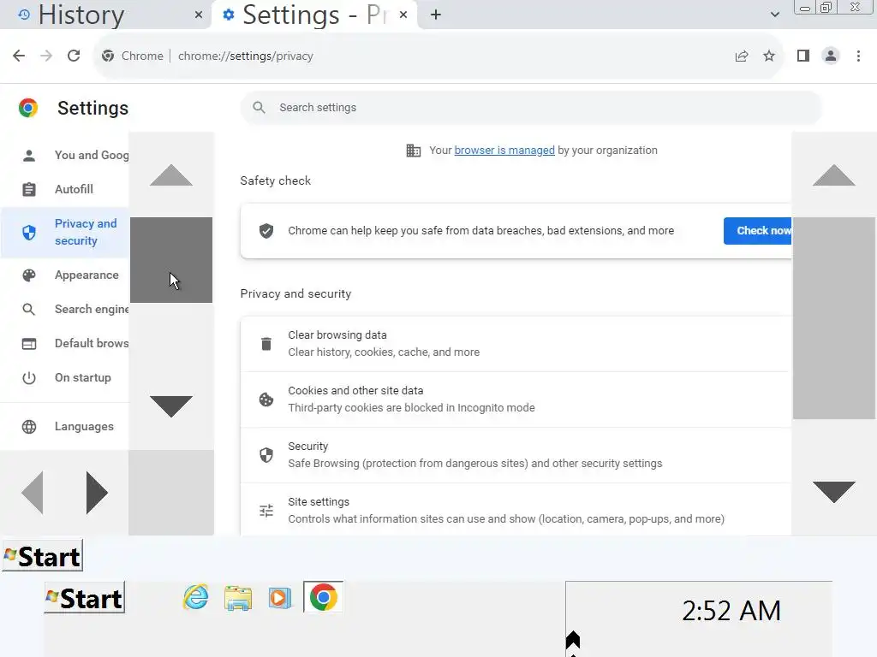Go back with the browser back arrow
The height and width of the screenshot is (657, 877).
tap(19, 56)
